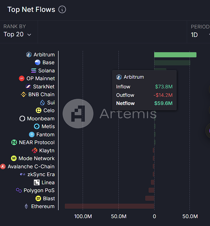The height and width of the screenshot is (226, 210).
Task: Click the info icon beside Top Net Flows
Action: tap(62, 9)
